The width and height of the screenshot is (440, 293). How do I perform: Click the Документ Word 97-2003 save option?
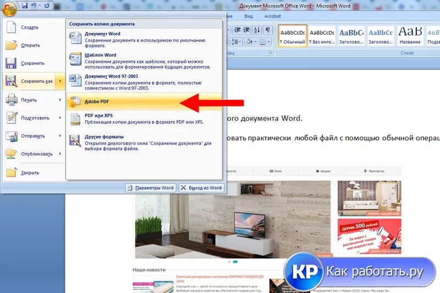(144, 82)
